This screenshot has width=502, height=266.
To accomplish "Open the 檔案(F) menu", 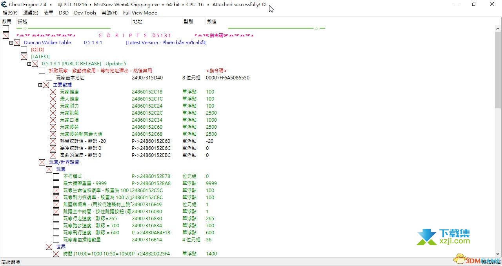I will coord(10,13).
